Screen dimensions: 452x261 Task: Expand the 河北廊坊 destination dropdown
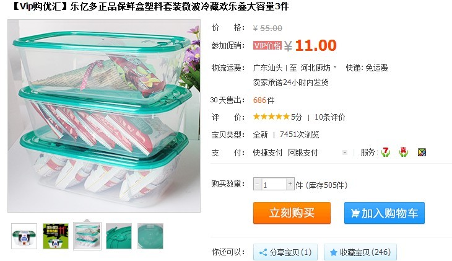tap(335, 68)
